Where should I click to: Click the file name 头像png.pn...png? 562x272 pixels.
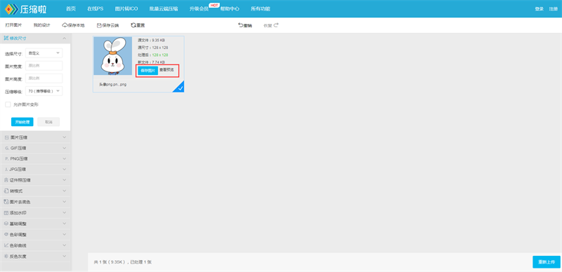(112, 85)
